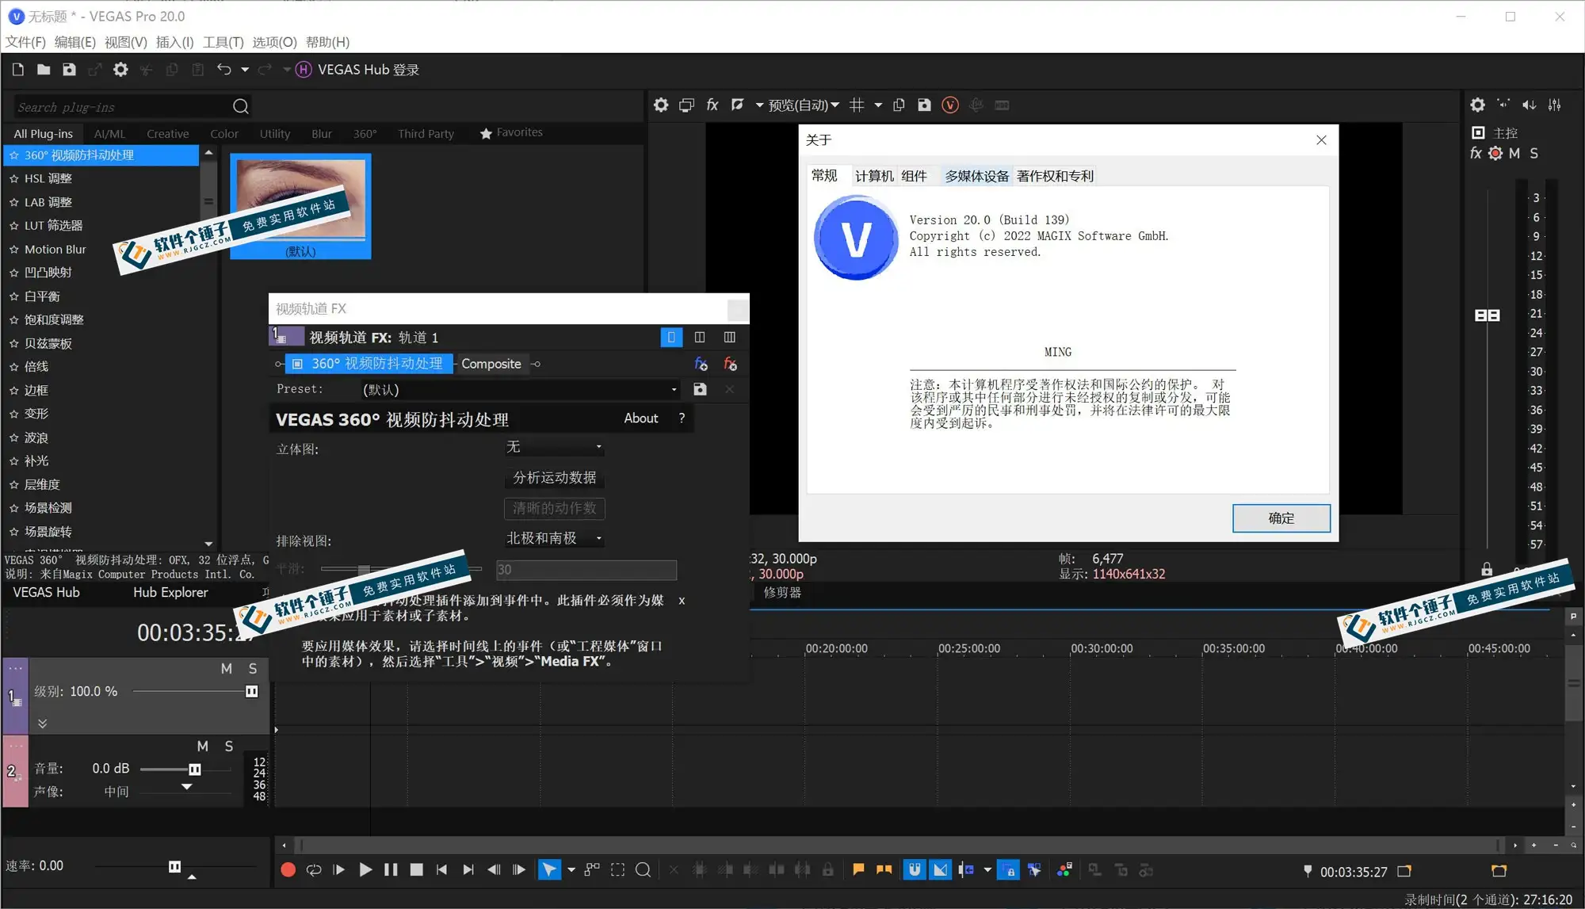The image size is (1585, 909).
Task: Click the About link in plug-in panel
Action: [640, 418]
